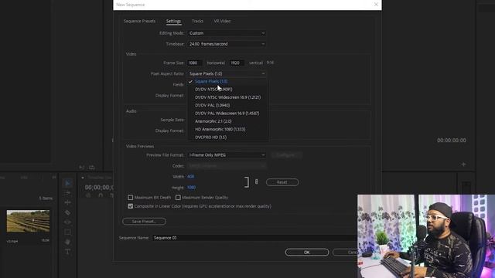The image size is (495, 278).
Task: Click the preview Height value
Action: [x=191, y=188]
